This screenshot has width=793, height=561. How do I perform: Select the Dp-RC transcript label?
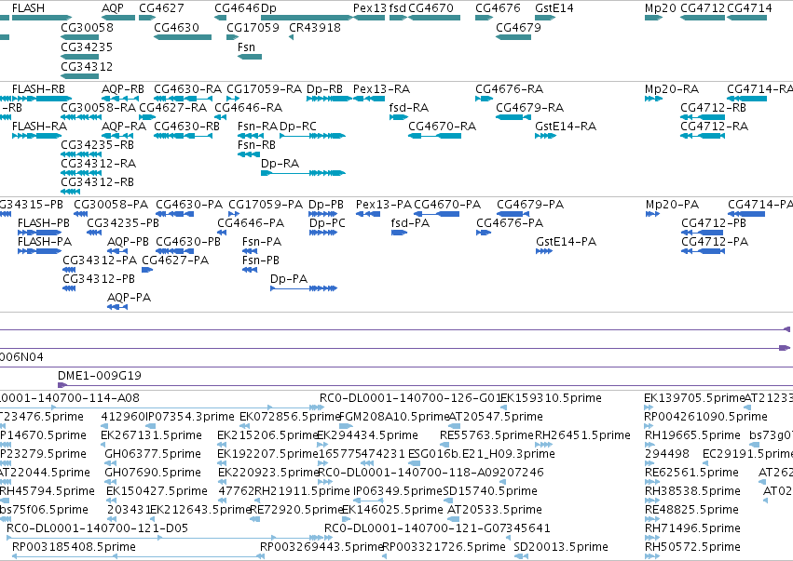point(298,127)
